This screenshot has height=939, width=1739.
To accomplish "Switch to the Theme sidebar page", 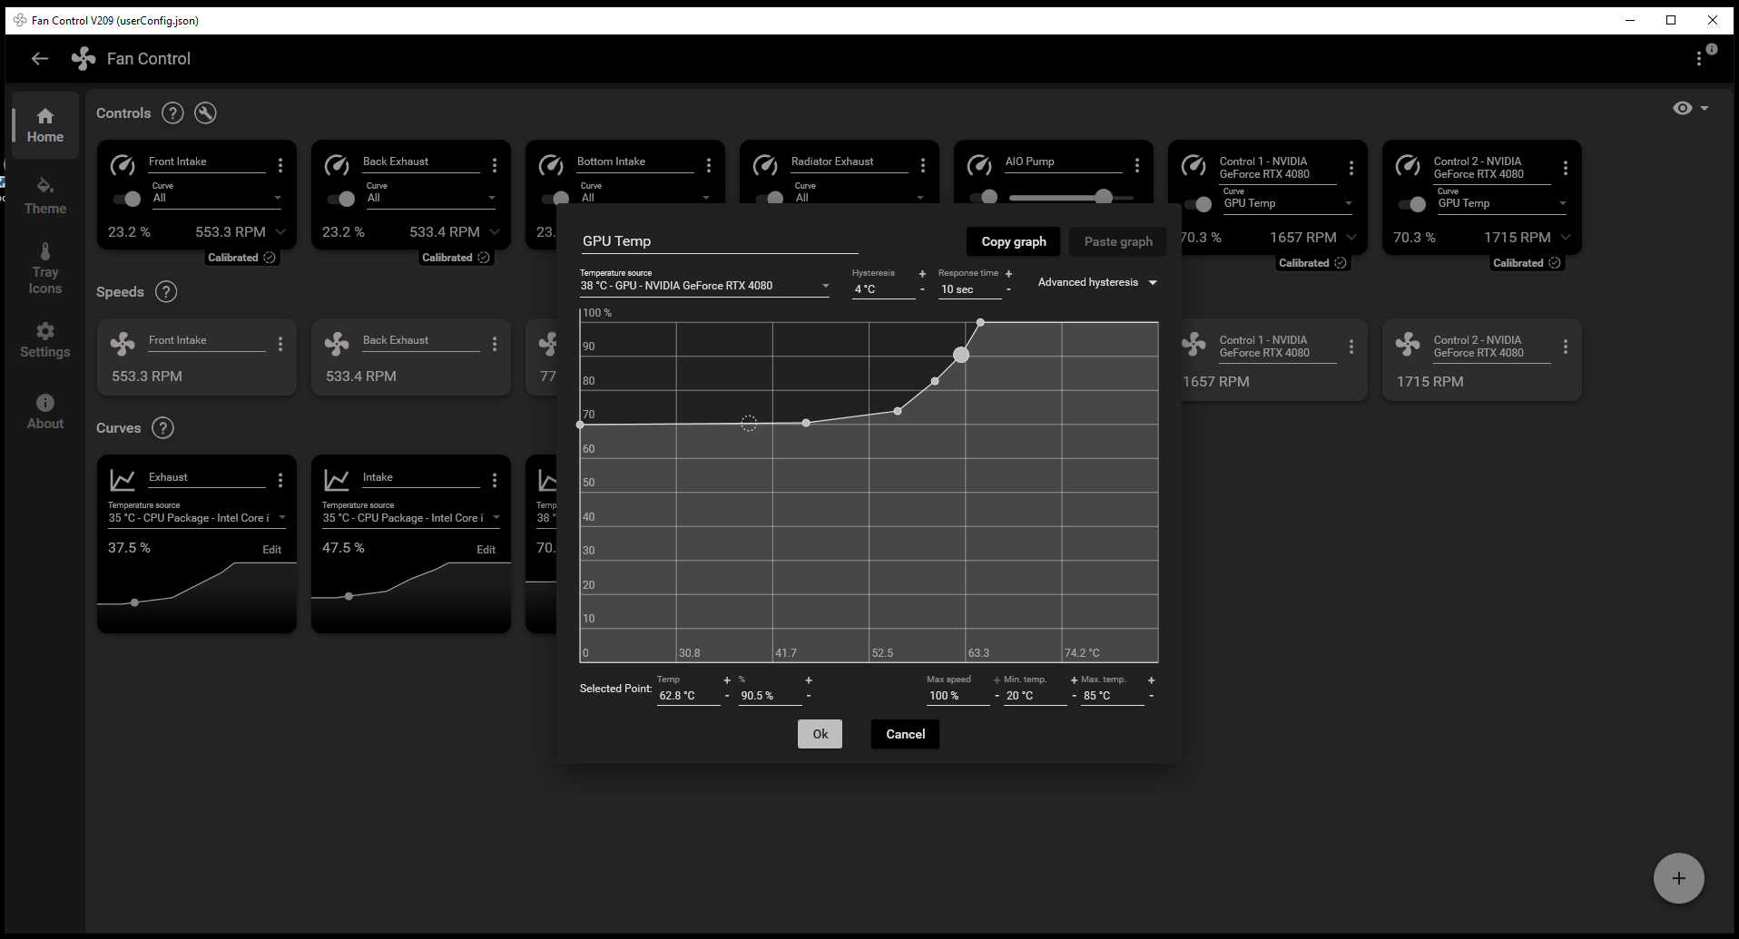I will (x=45, y=197).
